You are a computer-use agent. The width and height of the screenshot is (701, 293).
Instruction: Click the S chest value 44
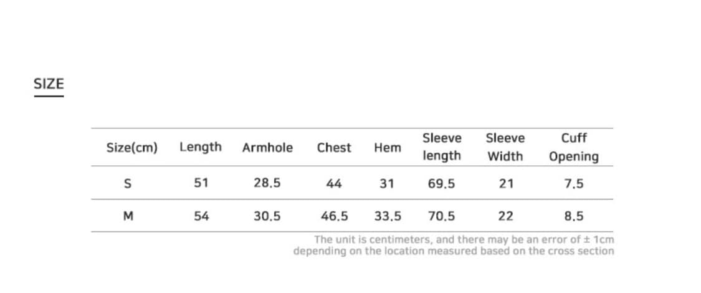pyautogui.click(x=334, y=183)
